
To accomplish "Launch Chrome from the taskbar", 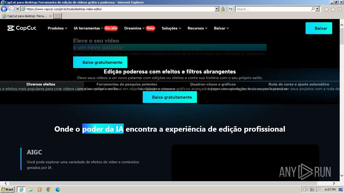I will pos(49,190).
